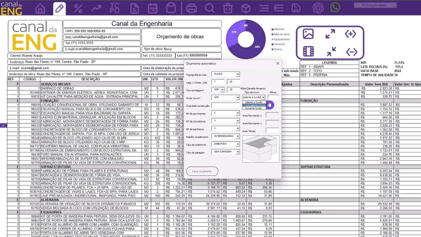Click the 'Cliente: Vicente Araujo' field
Viewport: 421px width, 237px height.
click(74, 56)
